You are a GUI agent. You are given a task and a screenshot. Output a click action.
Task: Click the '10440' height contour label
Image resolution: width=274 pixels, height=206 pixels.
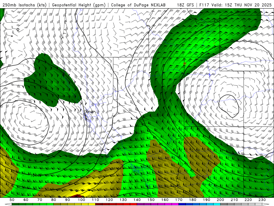[x=36, y=175]
